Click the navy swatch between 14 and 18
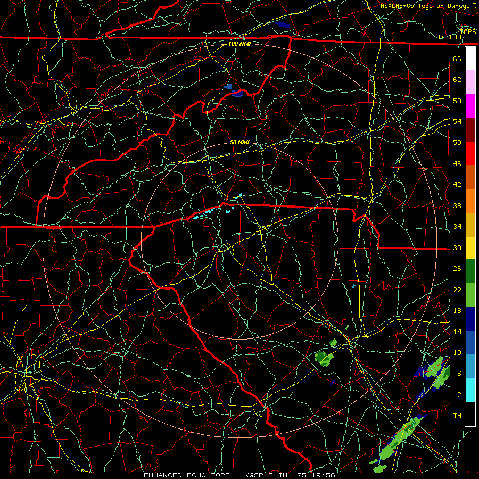 point(470,319)
